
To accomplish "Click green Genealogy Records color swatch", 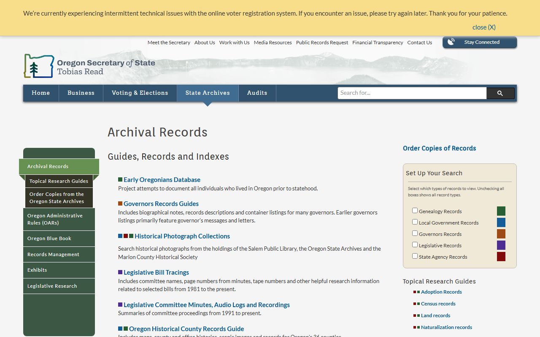I will 501,211.
